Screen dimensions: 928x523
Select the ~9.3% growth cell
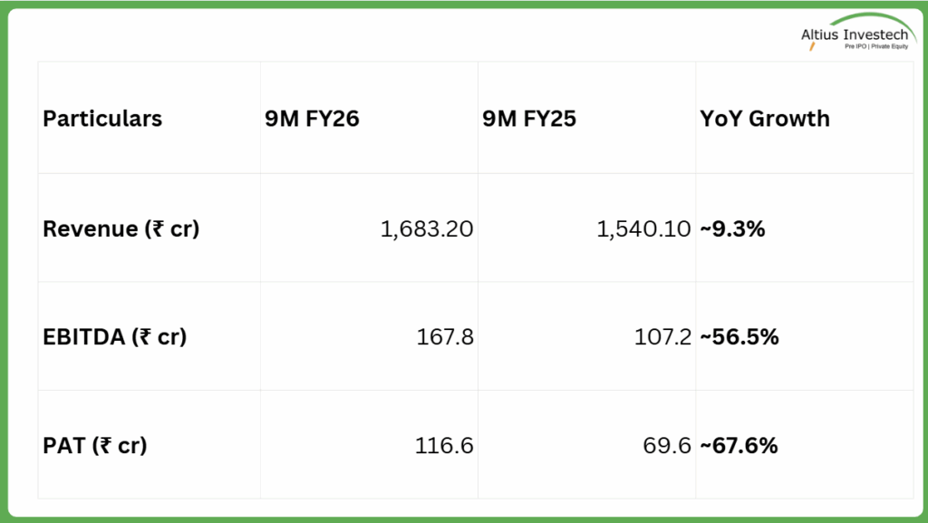point(732,229)
